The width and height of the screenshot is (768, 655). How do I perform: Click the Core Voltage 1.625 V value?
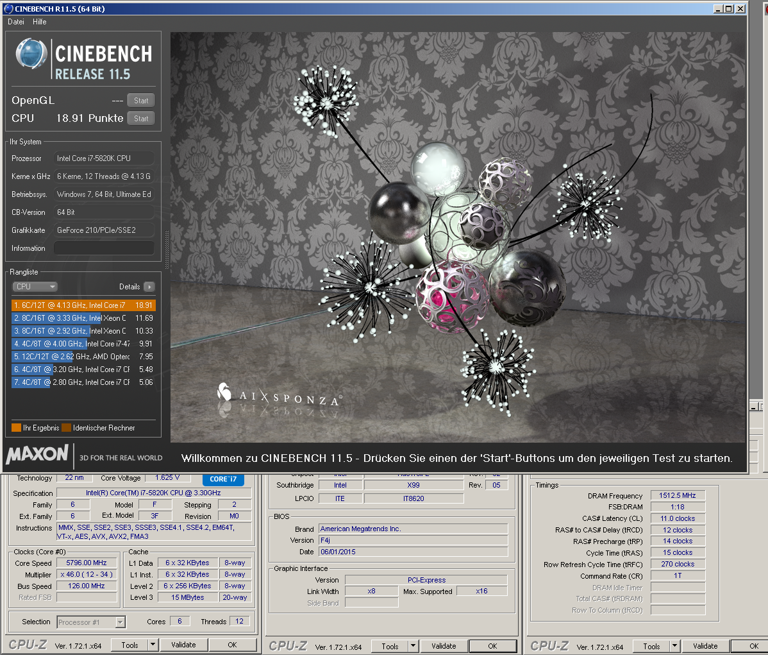[x=167, y=477]
